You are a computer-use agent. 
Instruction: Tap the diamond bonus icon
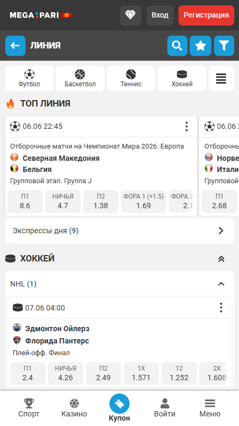130,15
